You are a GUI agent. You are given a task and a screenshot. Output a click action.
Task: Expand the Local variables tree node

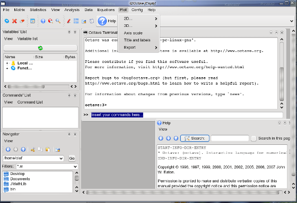(7, 63)
